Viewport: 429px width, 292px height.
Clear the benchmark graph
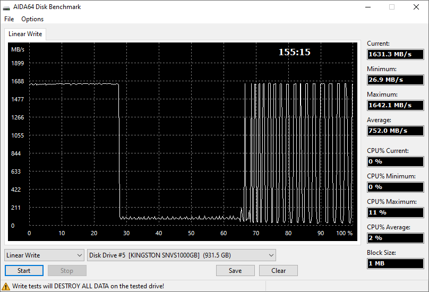coord(279,271)
